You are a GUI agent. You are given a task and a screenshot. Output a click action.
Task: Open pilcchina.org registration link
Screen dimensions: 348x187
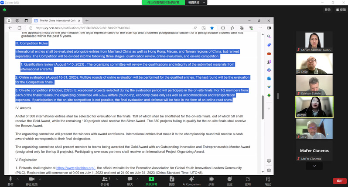75,168
